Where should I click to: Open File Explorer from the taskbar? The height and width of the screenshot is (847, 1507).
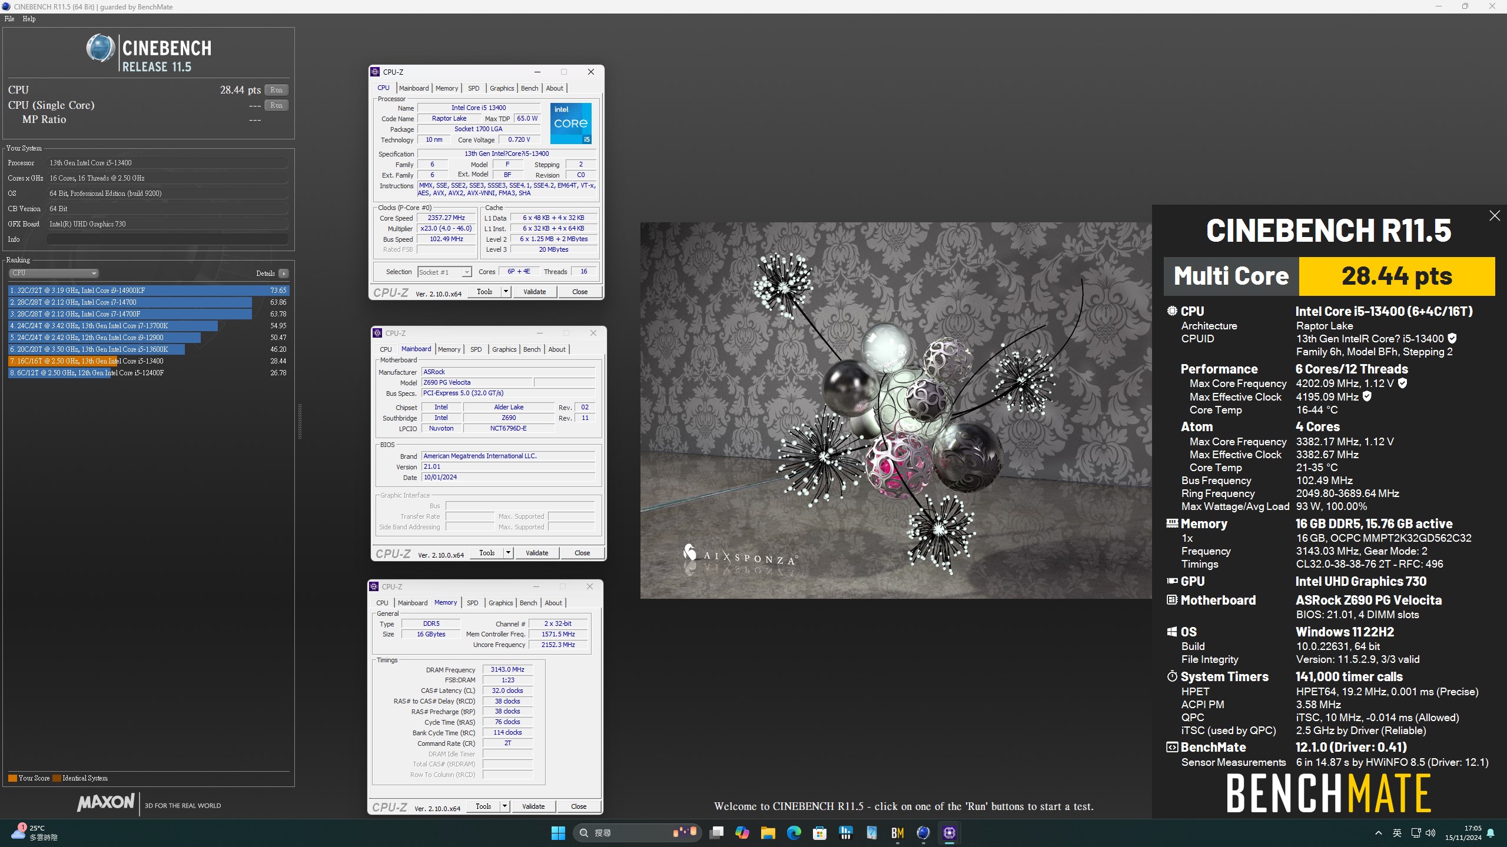768,832
